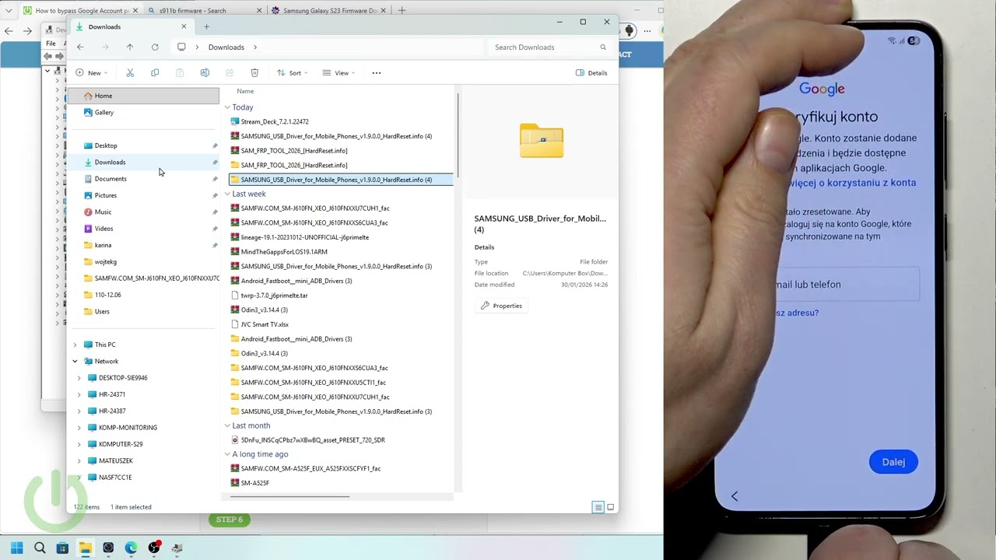Open Microsoft Store from the taskbar

point(62,548)
